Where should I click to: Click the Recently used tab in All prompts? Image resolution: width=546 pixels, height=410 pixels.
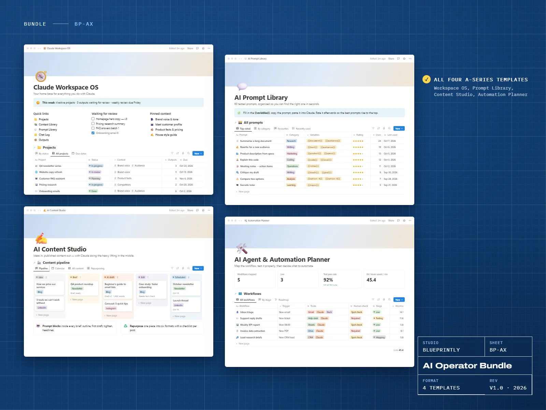tap(301, 129)
